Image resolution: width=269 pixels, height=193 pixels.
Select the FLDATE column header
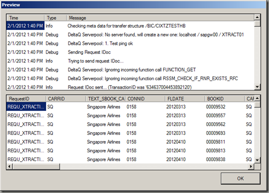[185, 99]
